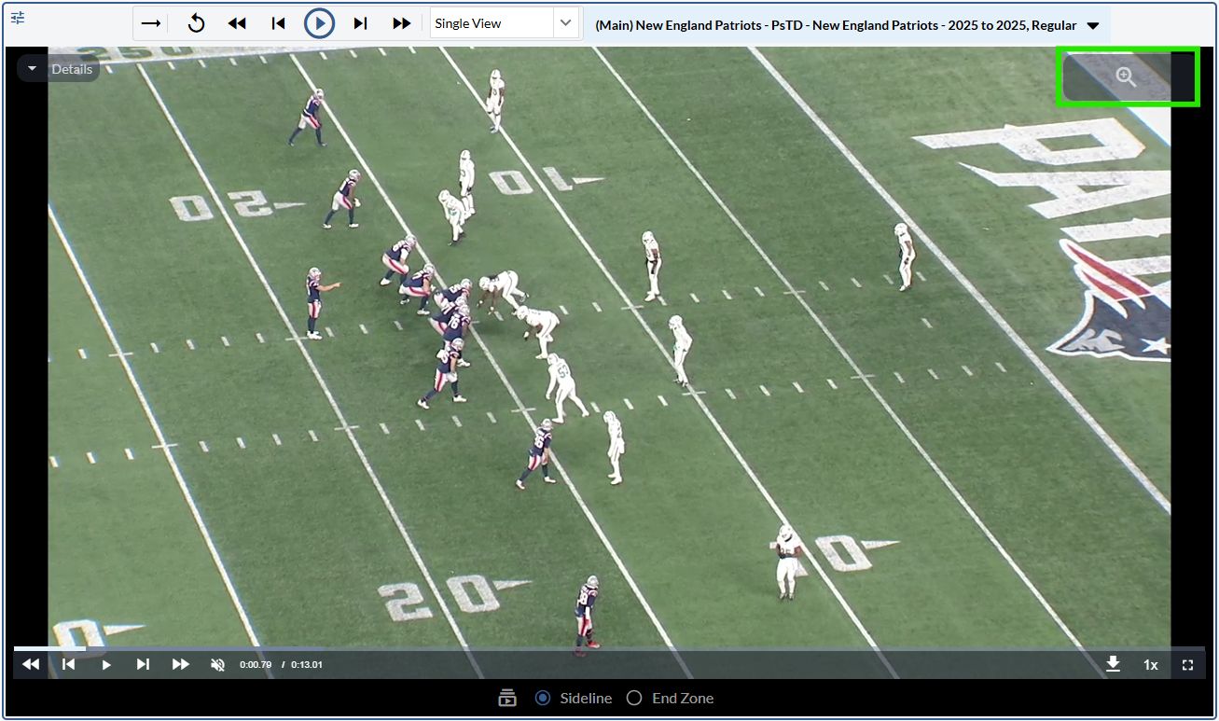This screenshot has height=721, width=1219.
Task: Click the playlist icon beside Sideline
Action: (507, 699)
